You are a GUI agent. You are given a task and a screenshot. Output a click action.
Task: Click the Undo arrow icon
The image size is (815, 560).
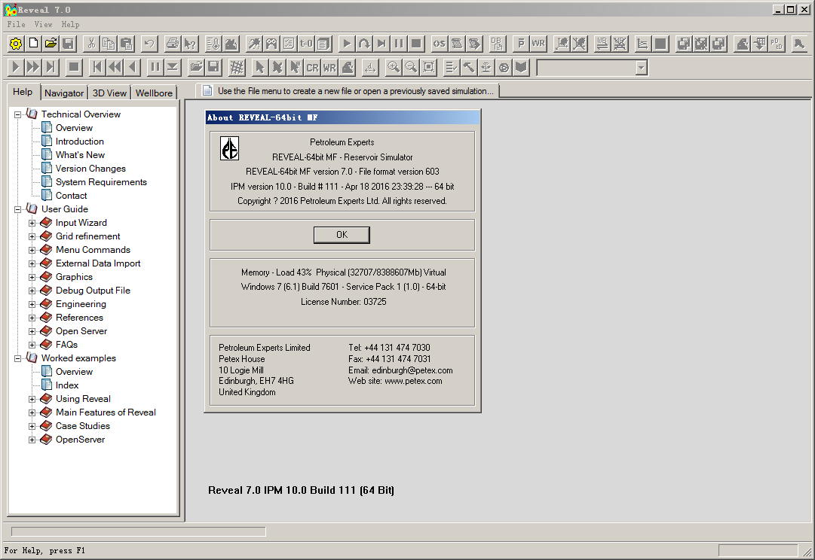149,44
